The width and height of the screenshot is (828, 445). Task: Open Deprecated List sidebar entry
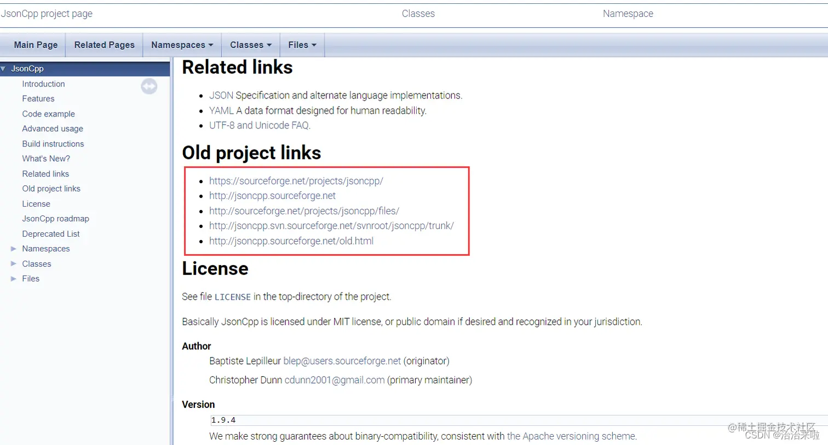(51, 234)
